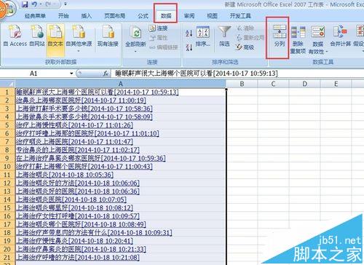Click the Name Box showing A1
This screenshot has width=364, height=265.
tap(34, 74)
